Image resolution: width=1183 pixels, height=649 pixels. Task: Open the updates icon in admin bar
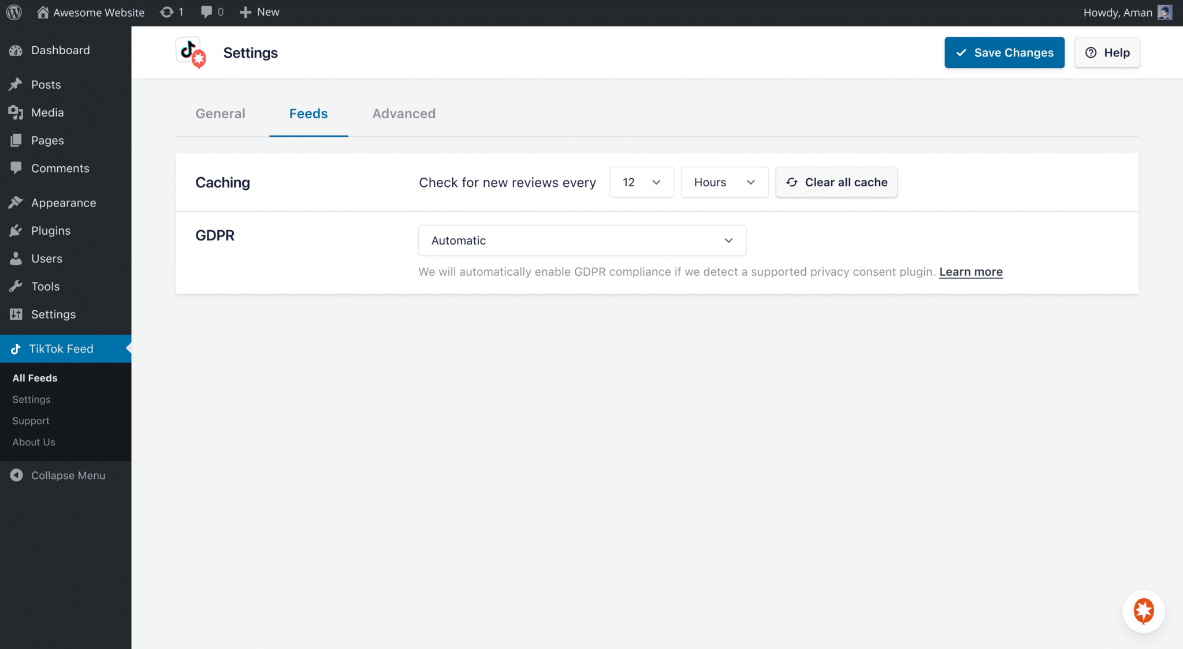[x=167, y=12]
